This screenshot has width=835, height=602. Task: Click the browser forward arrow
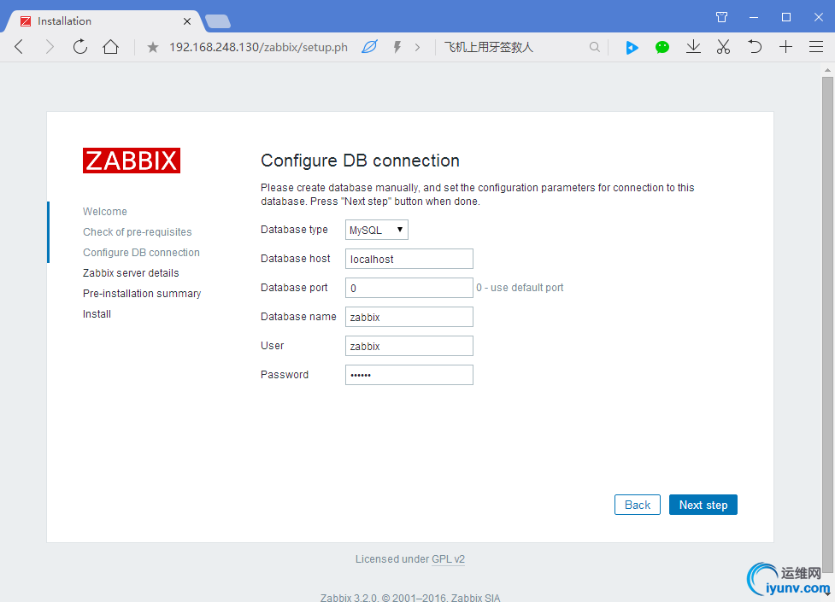[50, 47]
